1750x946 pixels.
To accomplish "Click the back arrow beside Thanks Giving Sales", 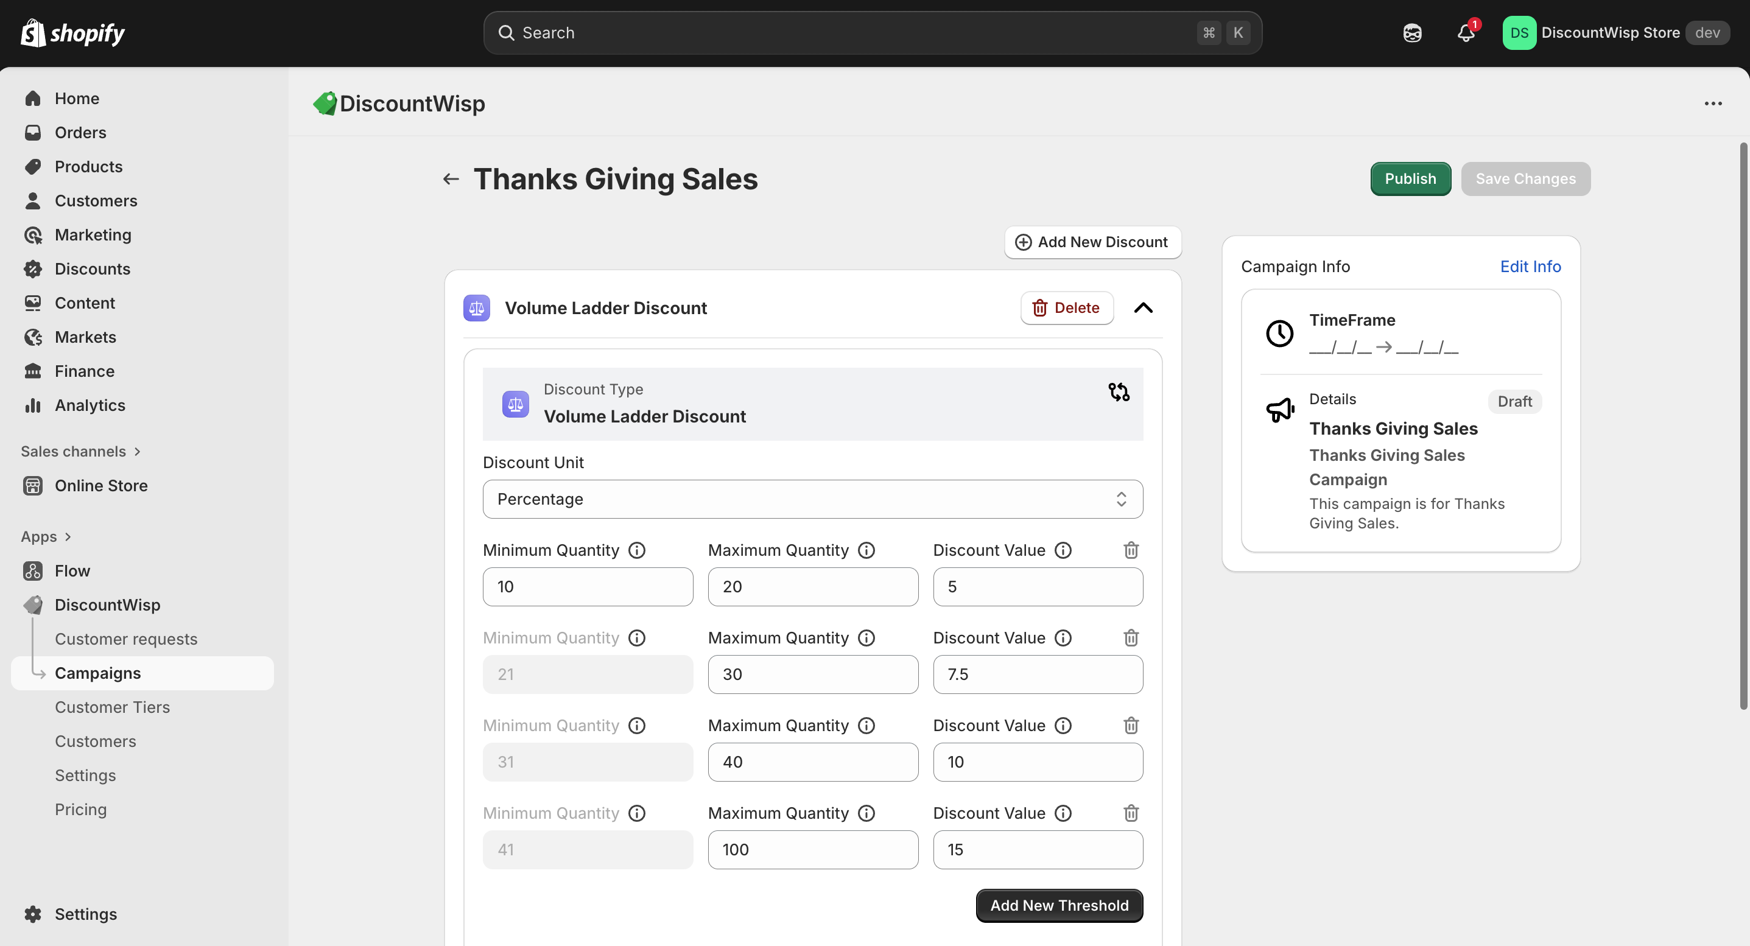I will point(451,180).
